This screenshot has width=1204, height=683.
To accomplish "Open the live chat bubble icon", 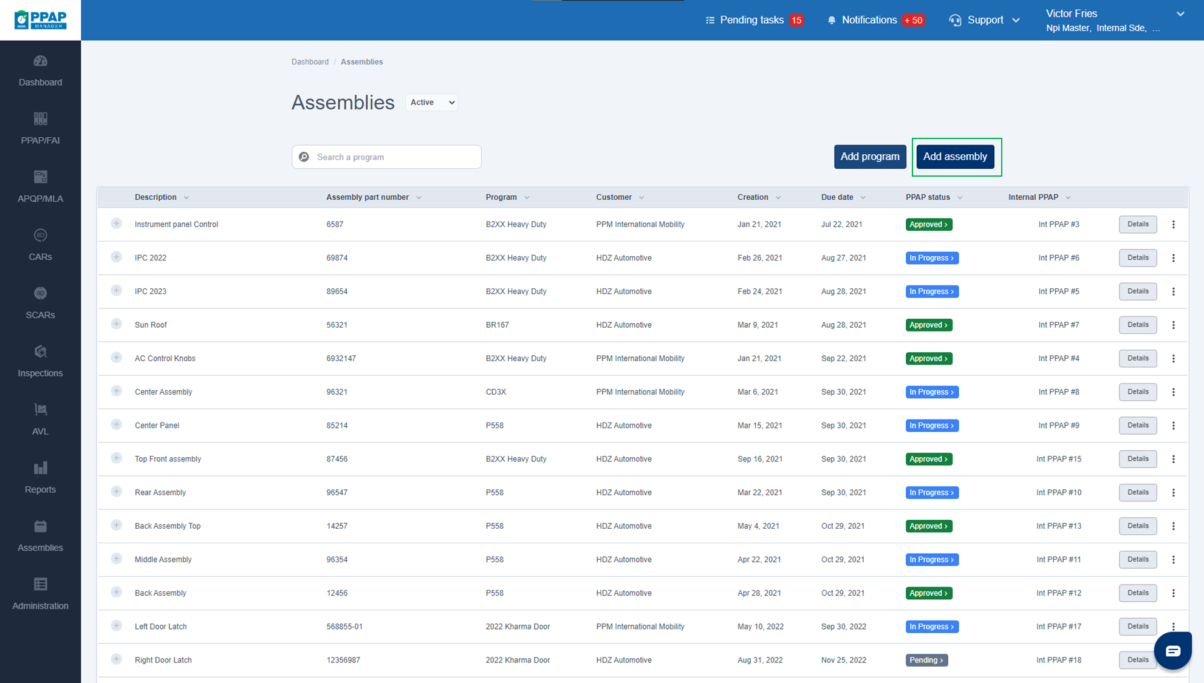I will click(1172, 651).
